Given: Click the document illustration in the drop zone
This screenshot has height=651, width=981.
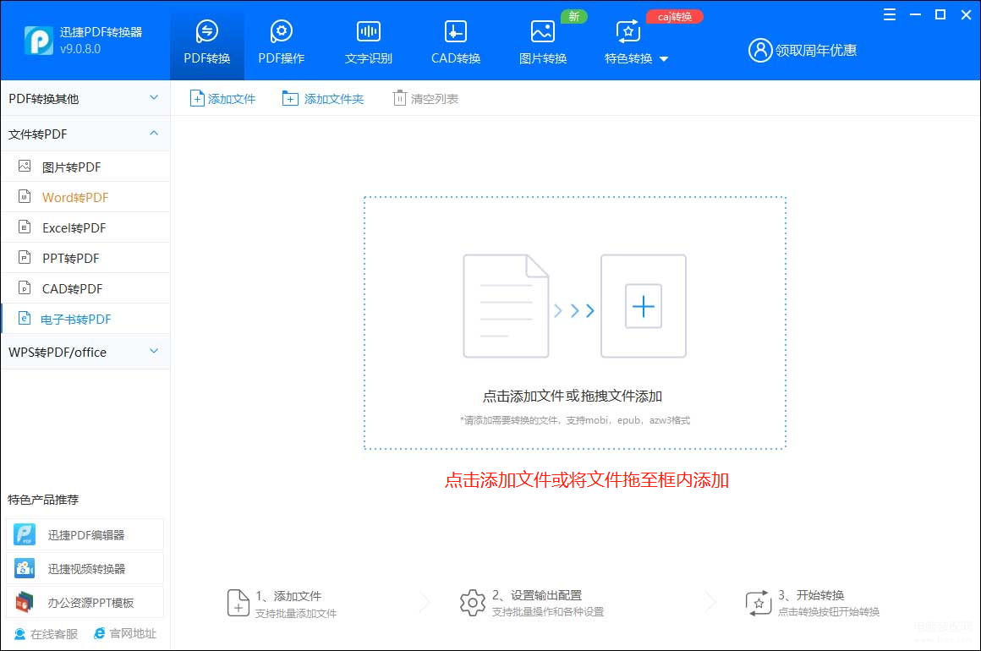Looking at the screenshot, I should coord(506,306).
